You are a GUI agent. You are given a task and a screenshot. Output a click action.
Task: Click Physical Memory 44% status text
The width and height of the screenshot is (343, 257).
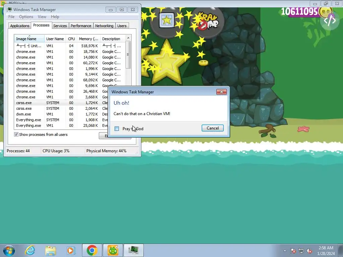[x=106, y=151]
